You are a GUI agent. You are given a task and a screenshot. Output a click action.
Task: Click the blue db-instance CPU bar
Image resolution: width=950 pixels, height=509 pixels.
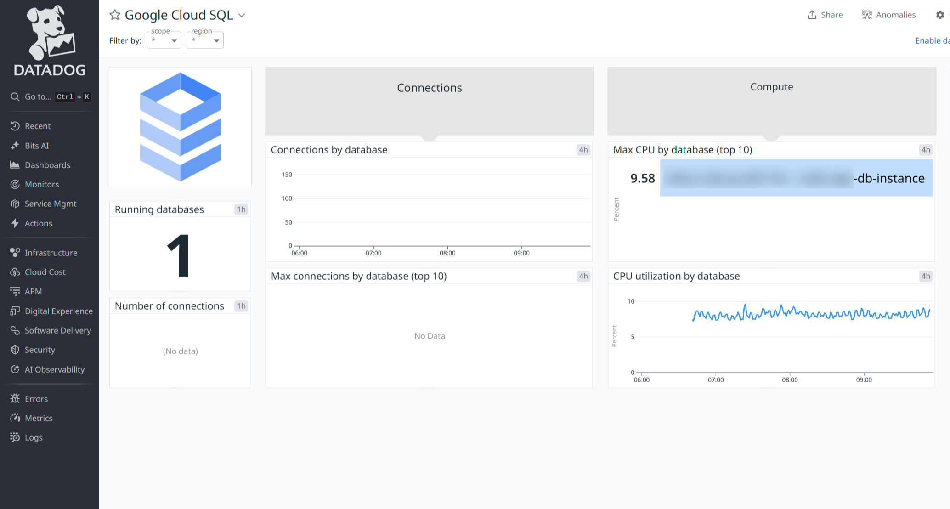[796, 178]
